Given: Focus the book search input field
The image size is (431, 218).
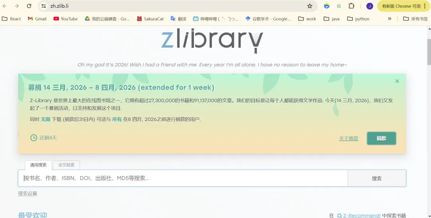Looking at the screenshot, I should point(183,178).
